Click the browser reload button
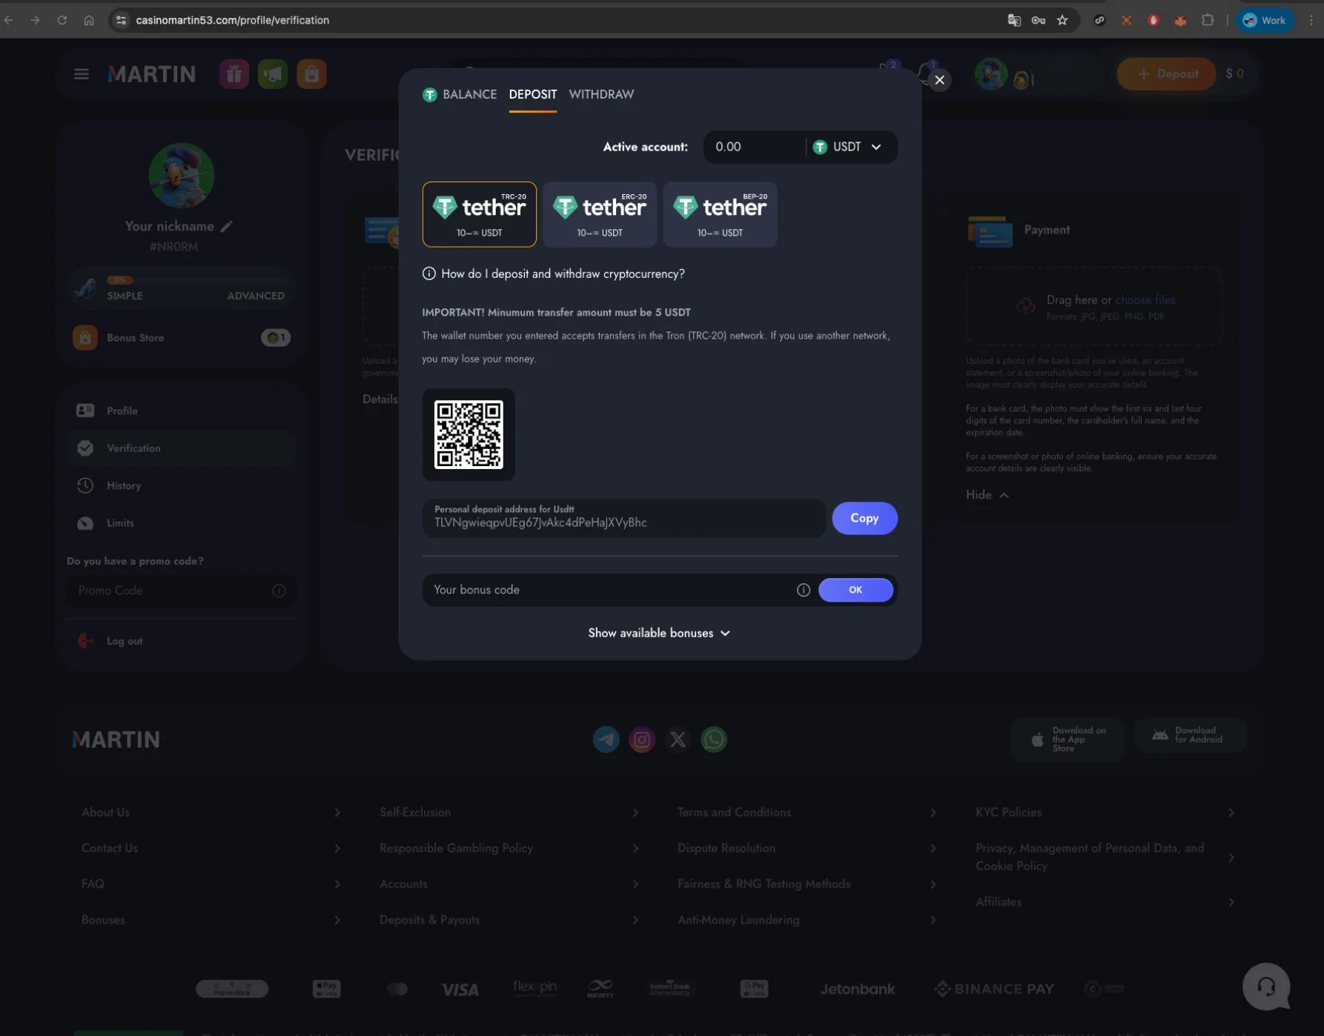 62,20
